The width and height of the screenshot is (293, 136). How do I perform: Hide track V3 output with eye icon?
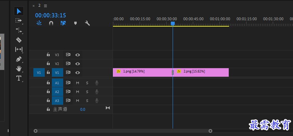point(77,55)
